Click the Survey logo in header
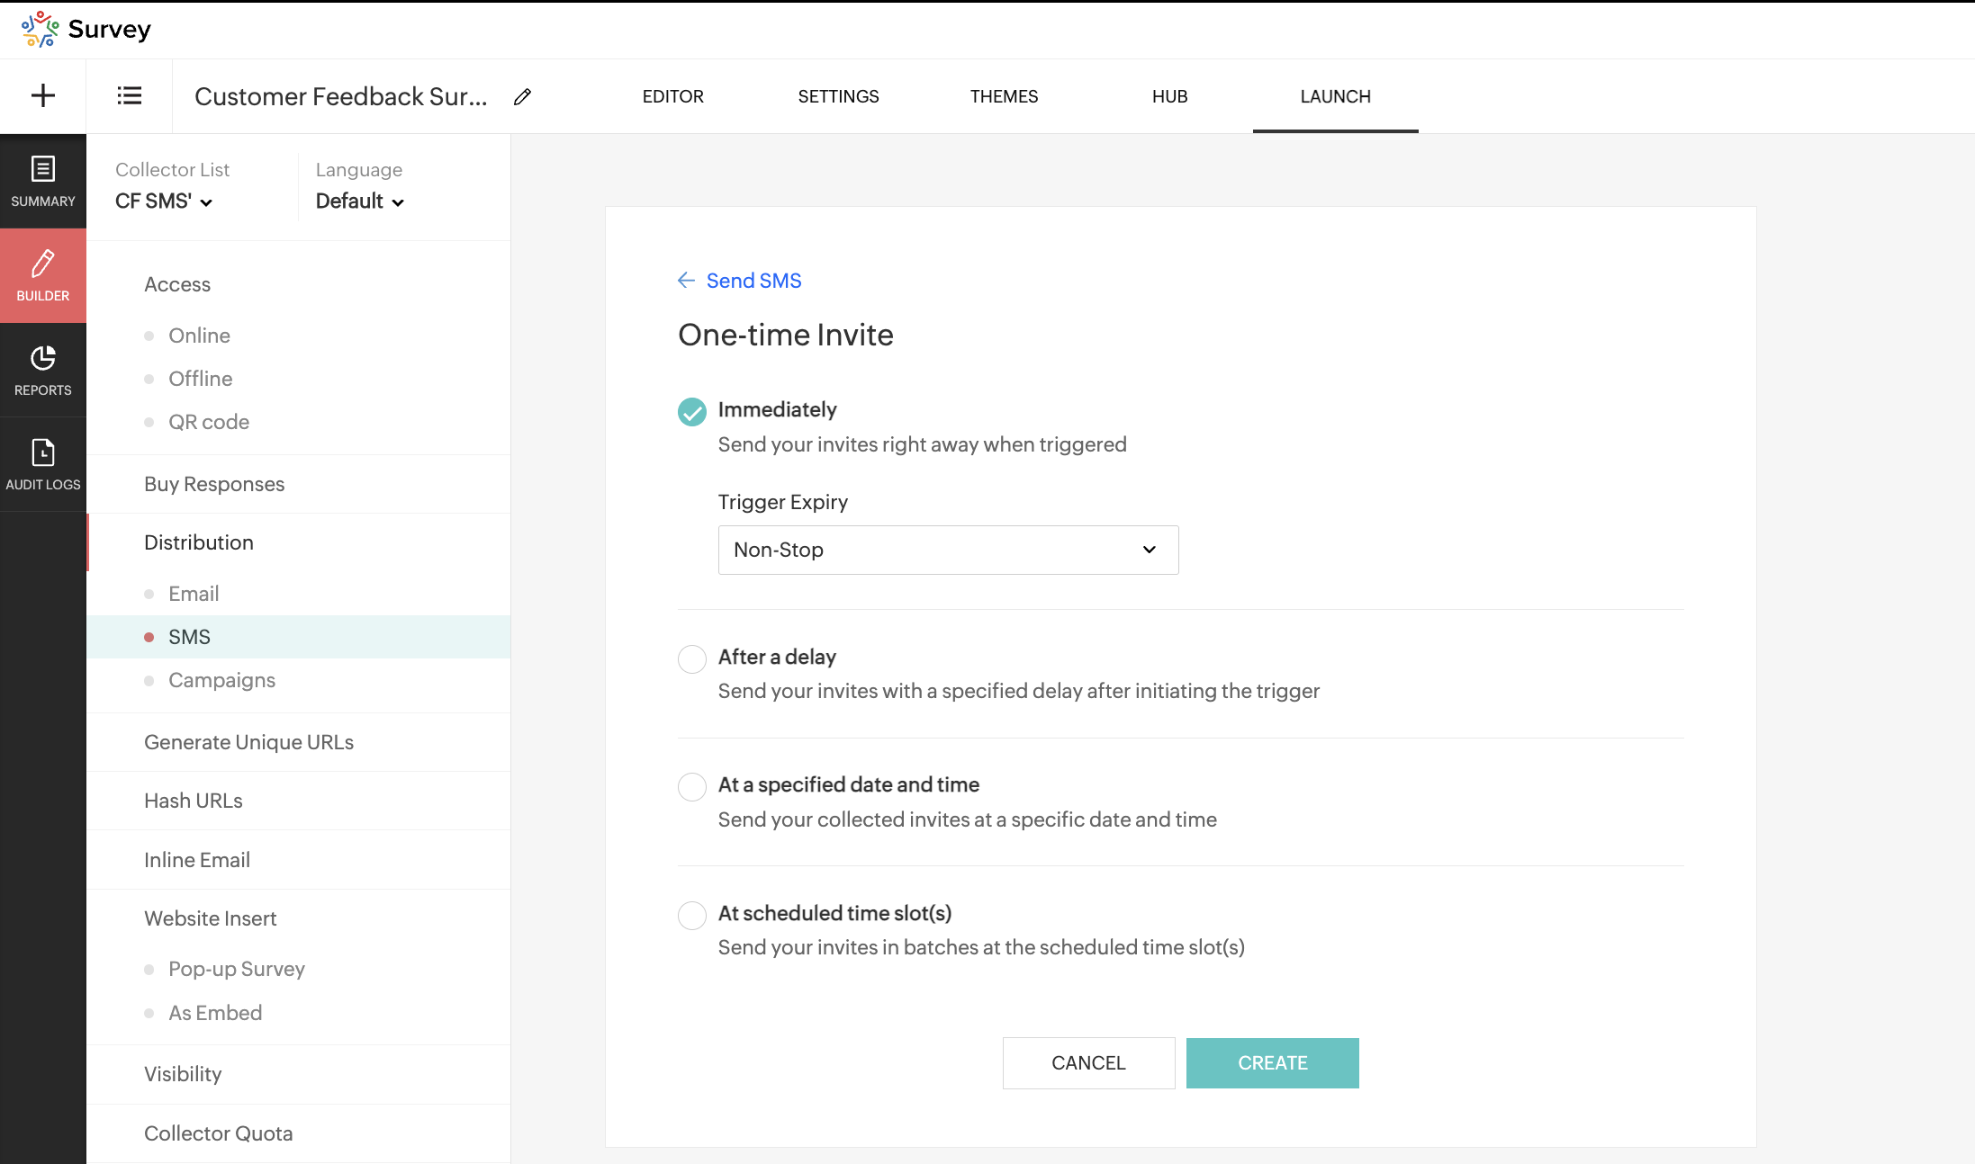This screenshot has width=1975, height=1164. (x=86, y=29)
